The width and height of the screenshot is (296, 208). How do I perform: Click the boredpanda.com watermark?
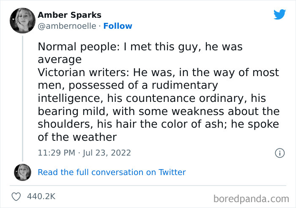[x=251, y=197]
